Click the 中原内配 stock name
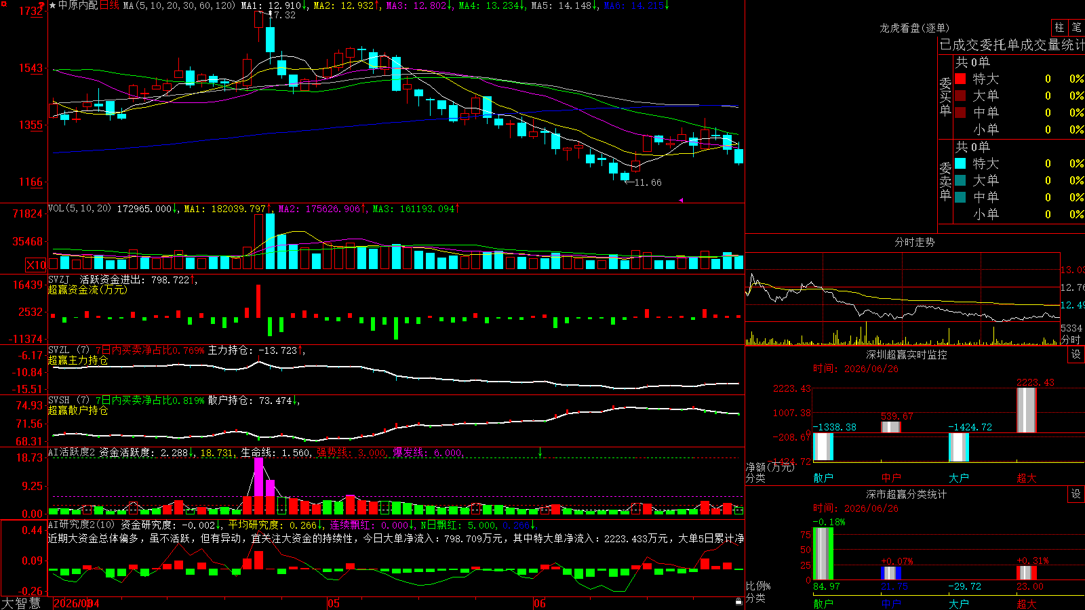 click(78, 5)
